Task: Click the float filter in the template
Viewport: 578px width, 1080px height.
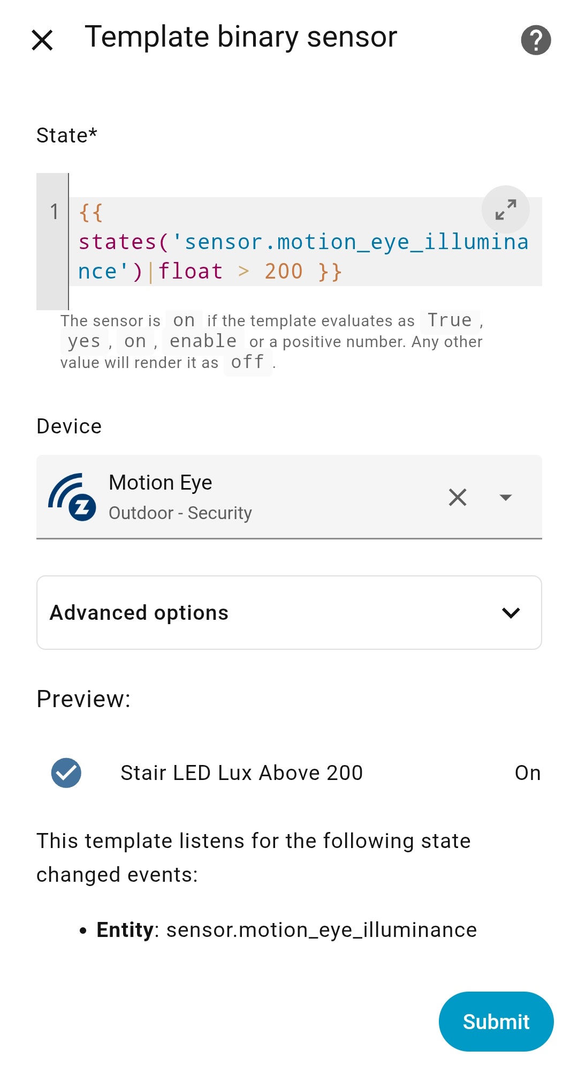Action: pyautogui.click(x=191, y=272)
